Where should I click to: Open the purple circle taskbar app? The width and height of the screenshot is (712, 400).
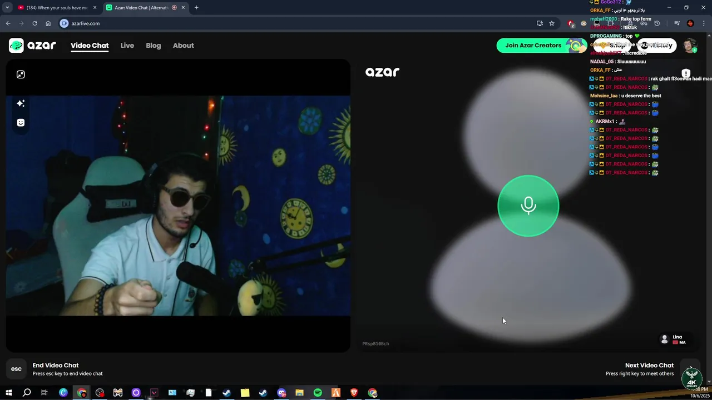pyautogui.click(x=136, y=393)
